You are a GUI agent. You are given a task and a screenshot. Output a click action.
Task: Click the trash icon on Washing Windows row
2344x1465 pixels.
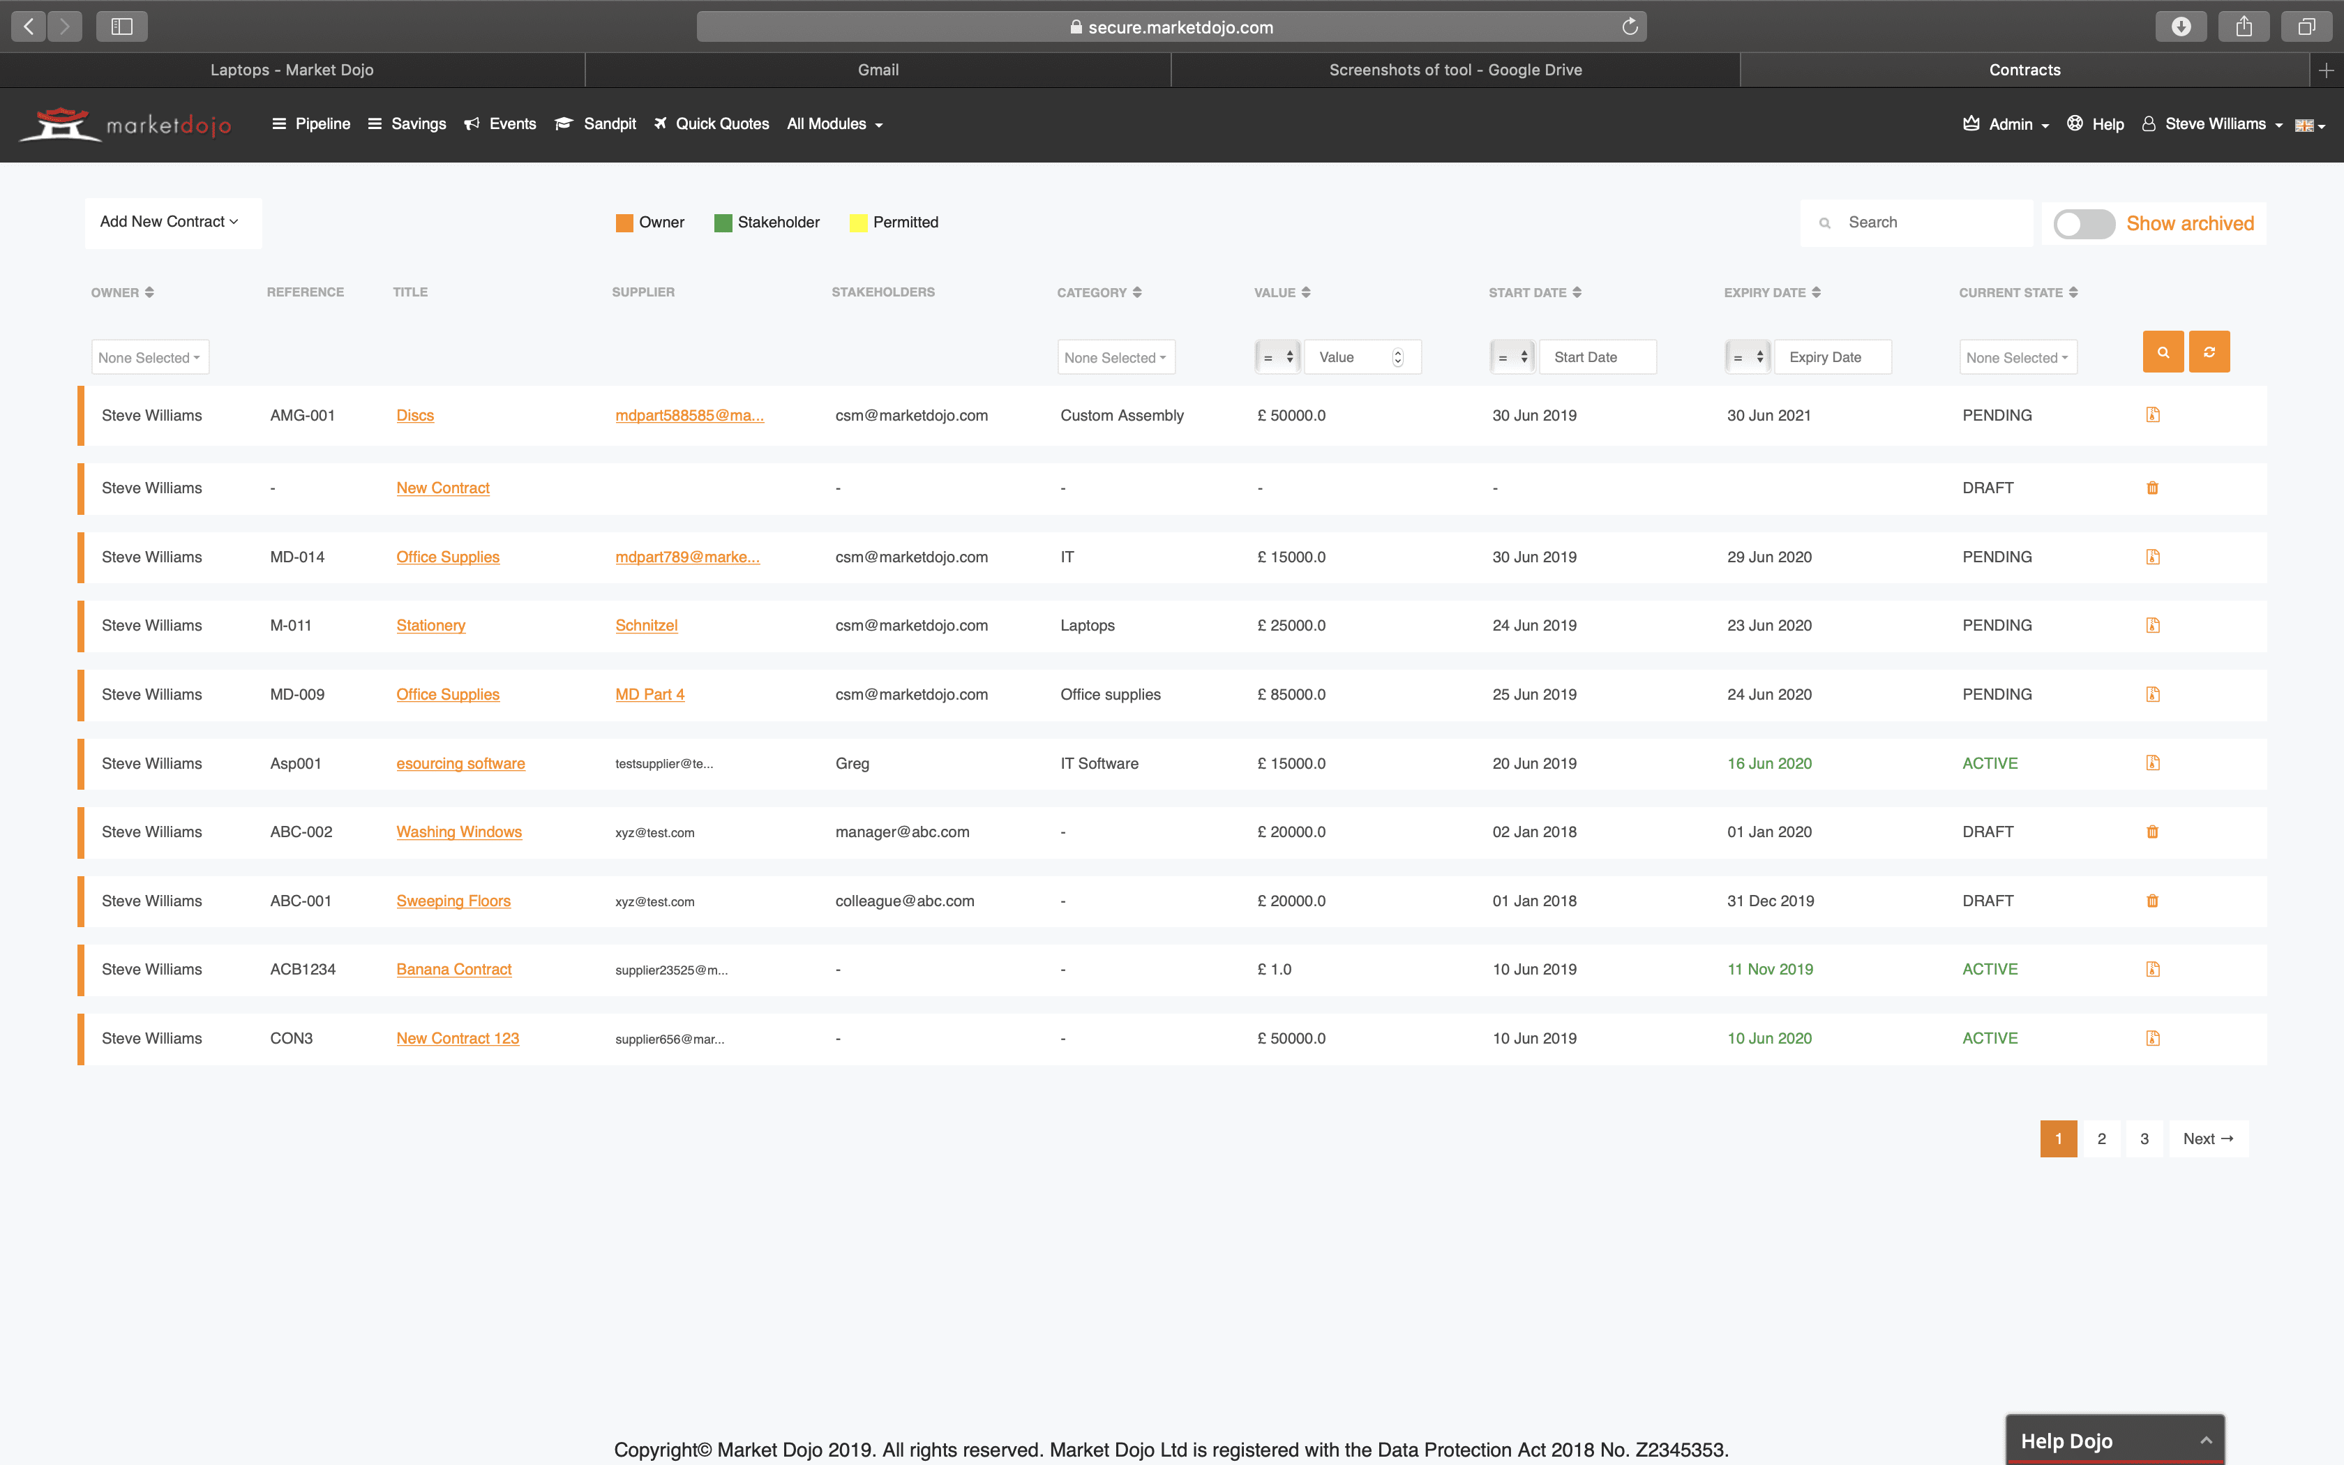click(x=2152, y=832)
